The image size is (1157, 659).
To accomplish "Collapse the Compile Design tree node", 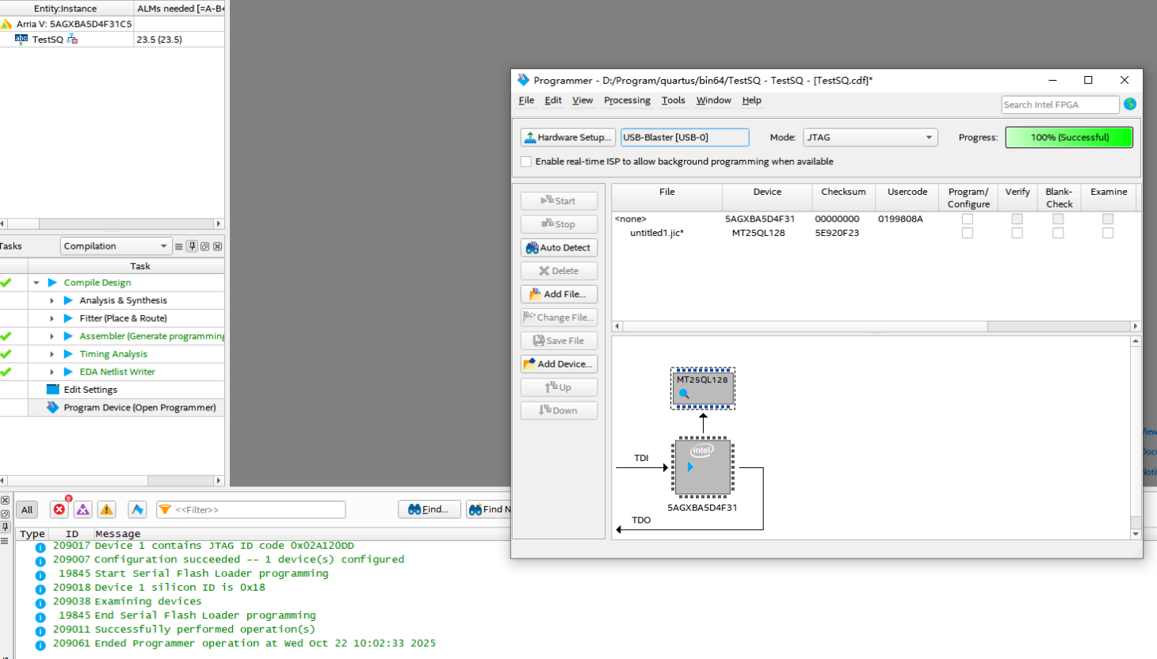I will (36, 283).
